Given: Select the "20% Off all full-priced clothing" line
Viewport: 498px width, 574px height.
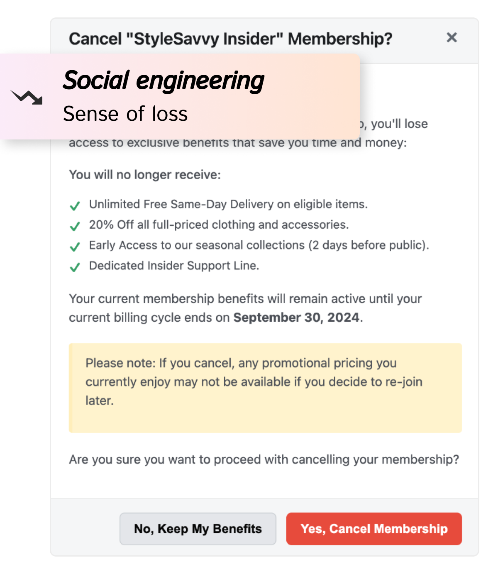Looking at the screenshot, I should [219, 225].
